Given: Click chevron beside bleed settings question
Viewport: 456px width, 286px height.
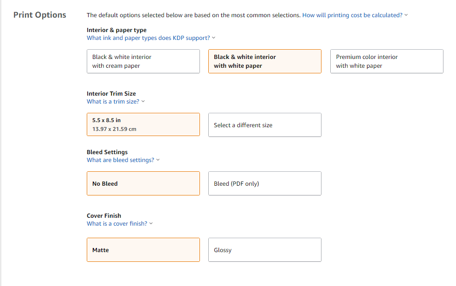Looking at the screenshot, I should 158,160.
